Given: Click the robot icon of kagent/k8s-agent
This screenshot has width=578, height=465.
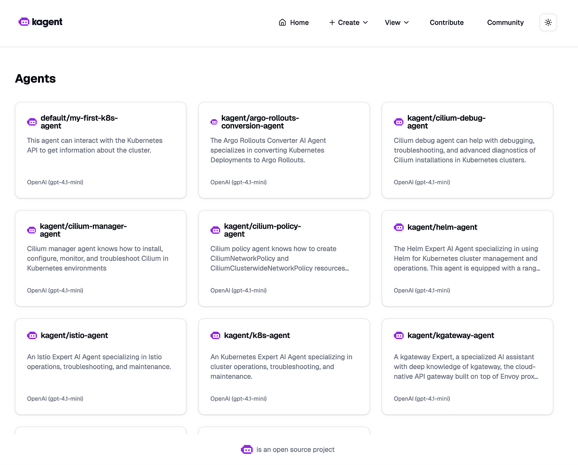Looking at the screenshot, I should [x=215, y=335].
